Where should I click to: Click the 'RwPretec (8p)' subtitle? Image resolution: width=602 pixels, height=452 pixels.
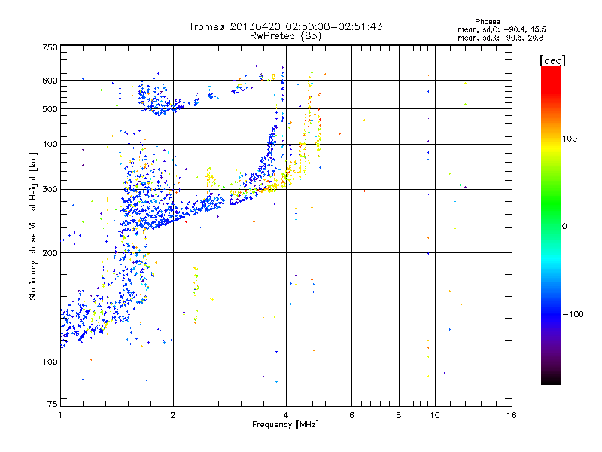tap(285, 36)
